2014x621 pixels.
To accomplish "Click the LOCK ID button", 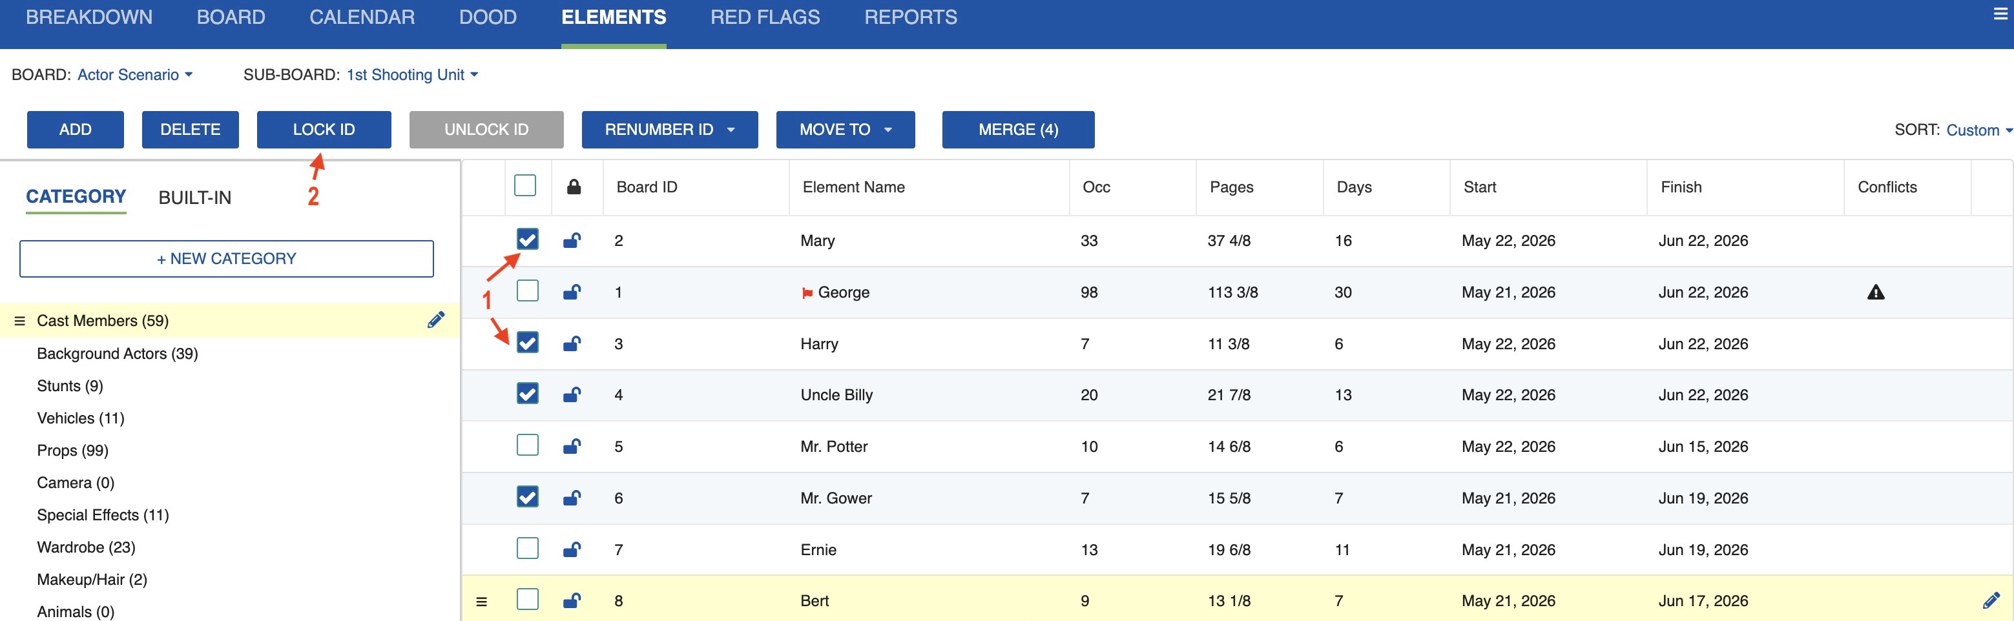I will pyautogui.click(x=324, y=130).
